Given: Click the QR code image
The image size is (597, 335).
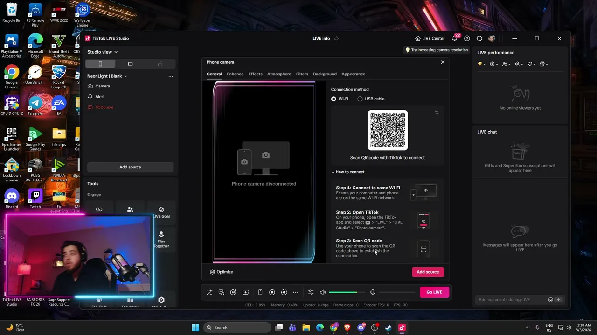Looking at the screenshot, I should 388,130.
